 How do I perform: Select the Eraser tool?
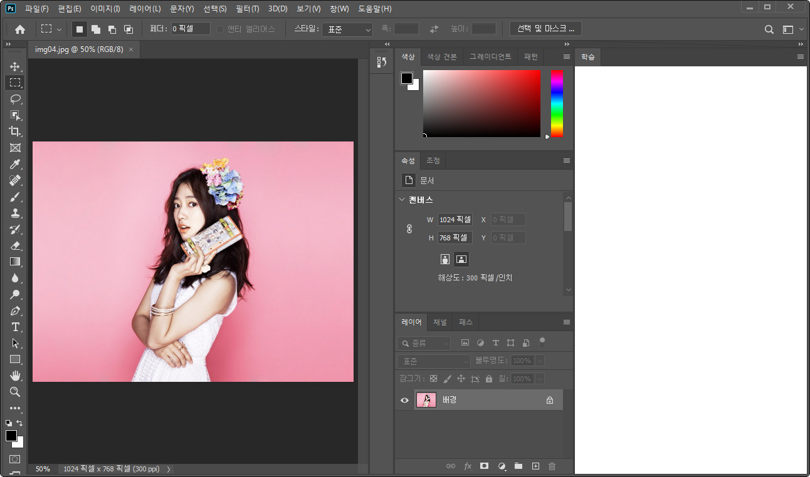pyautogui.click(x=15, y=245)
